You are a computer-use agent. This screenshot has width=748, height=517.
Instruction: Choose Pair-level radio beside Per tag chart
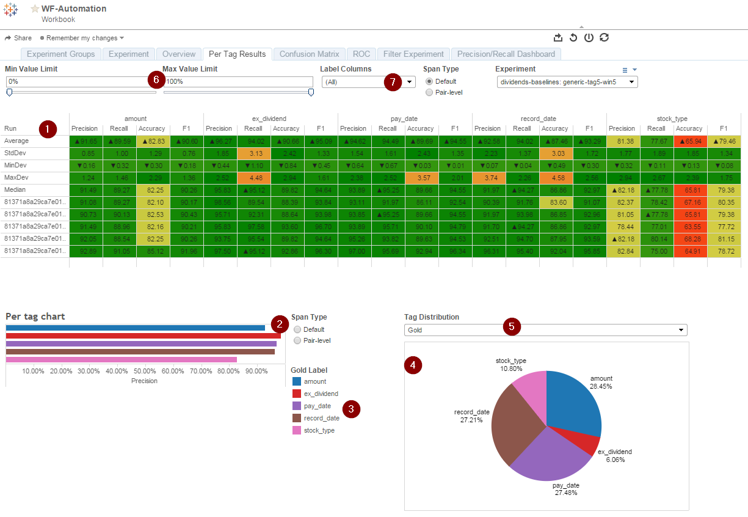(x=297, y=340)
